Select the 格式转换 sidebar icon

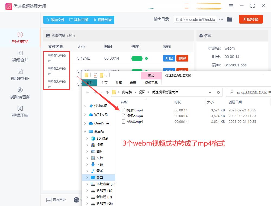[x=20, y=35]
